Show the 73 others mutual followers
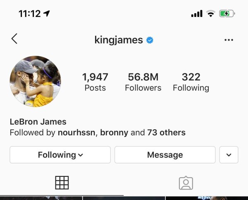Viewport: 248px width, 200px height. tap(166, 133)
